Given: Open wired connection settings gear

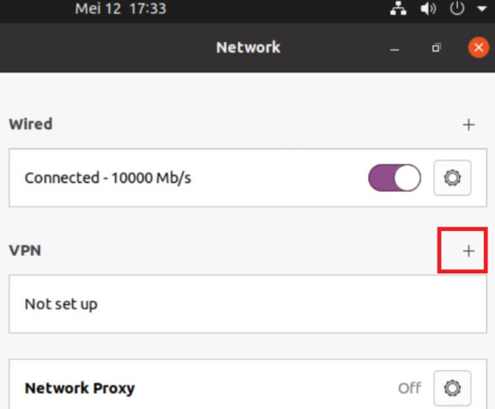Looking at the screenshot, I should (452, 178).
